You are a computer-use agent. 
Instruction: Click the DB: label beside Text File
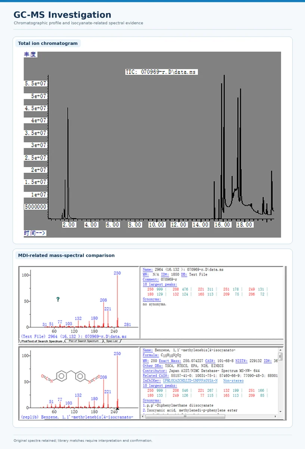(184, 275)
